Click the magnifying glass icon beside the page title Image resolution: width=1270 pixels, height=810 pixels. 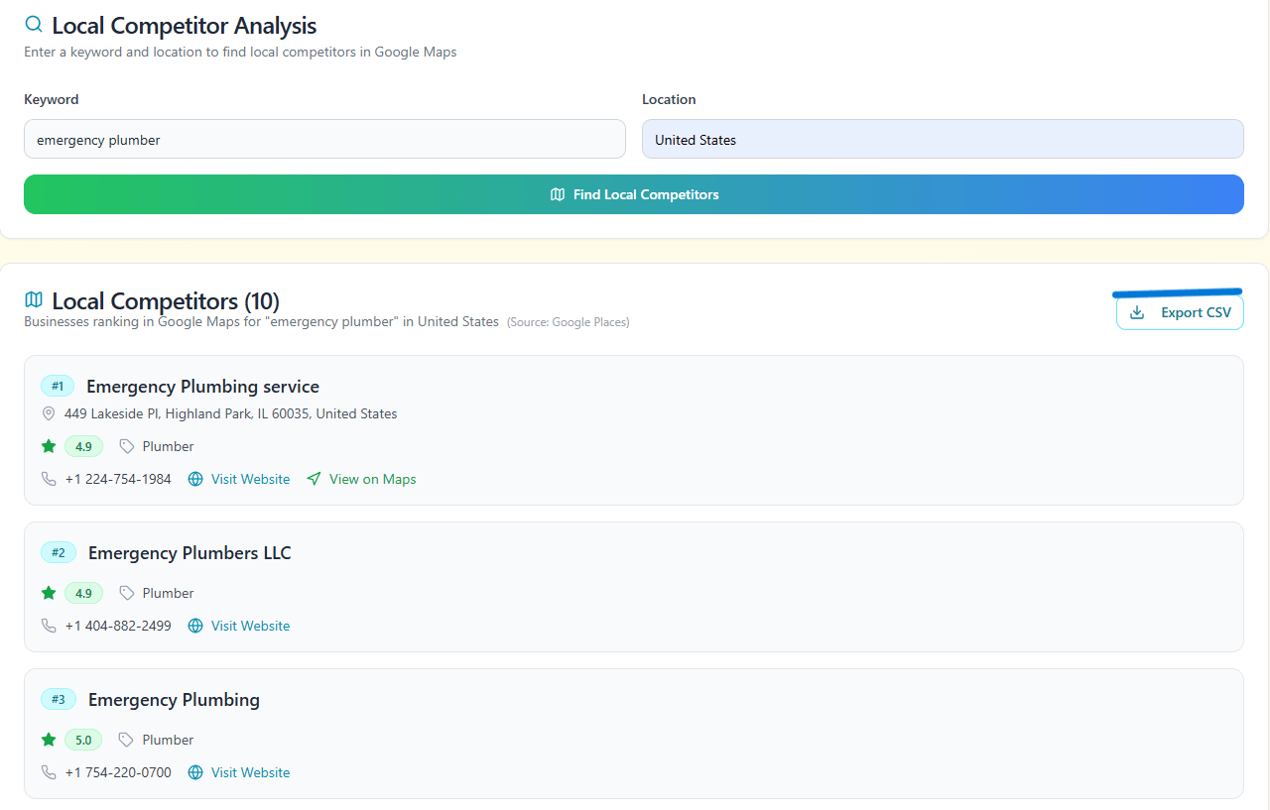(33, 24)
